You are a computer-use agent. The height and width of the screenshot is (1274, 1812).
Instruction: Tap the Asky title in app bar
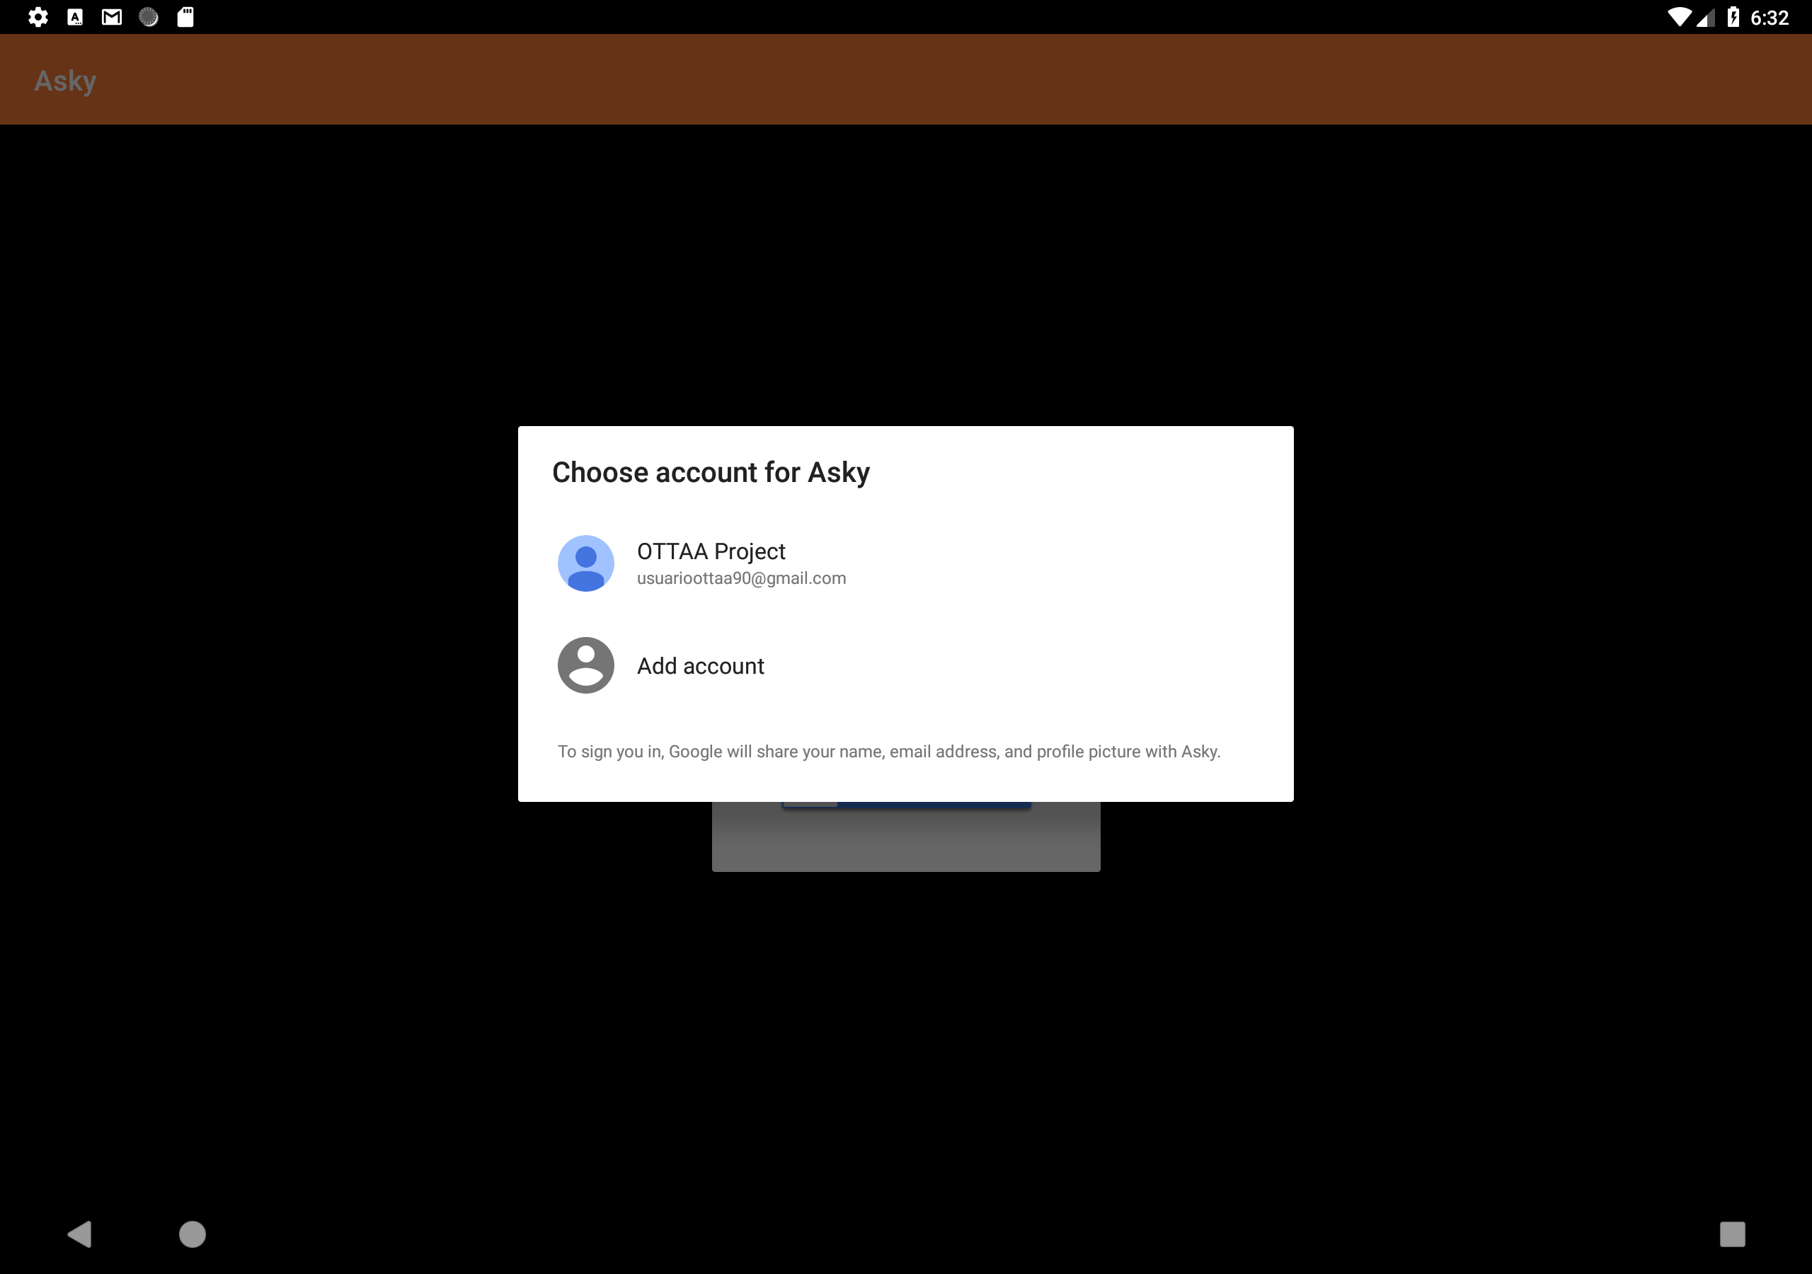click(x=66, y=81)
